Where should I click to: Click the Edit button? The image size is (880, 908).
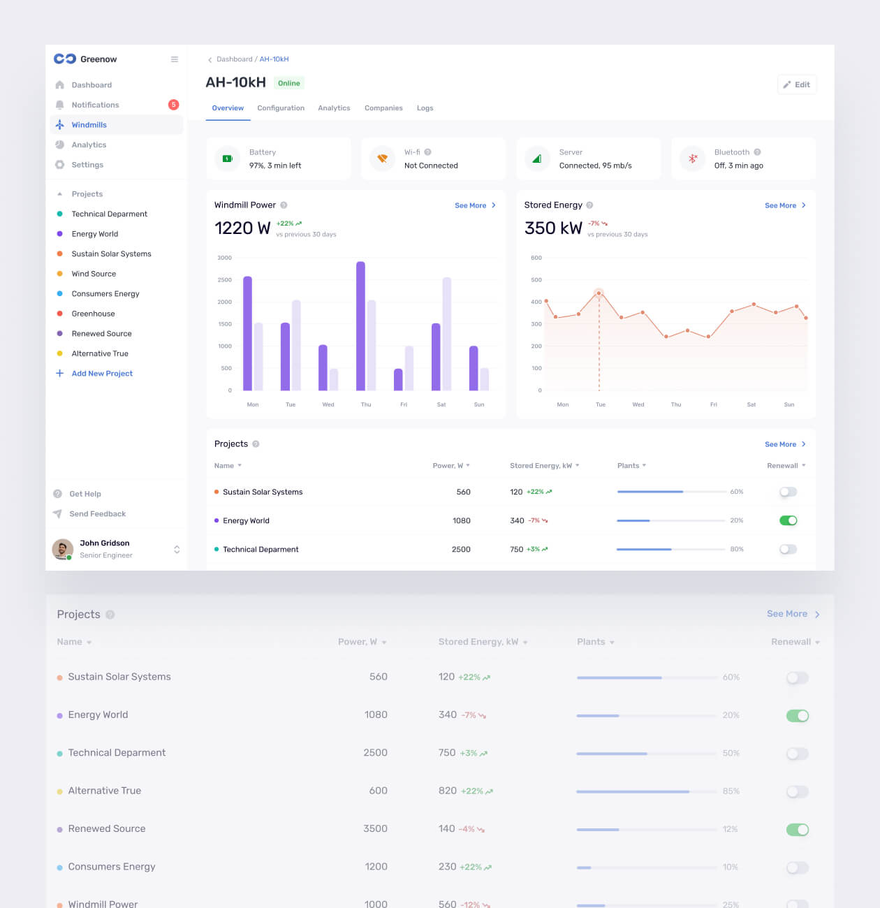tap(796, 85)
